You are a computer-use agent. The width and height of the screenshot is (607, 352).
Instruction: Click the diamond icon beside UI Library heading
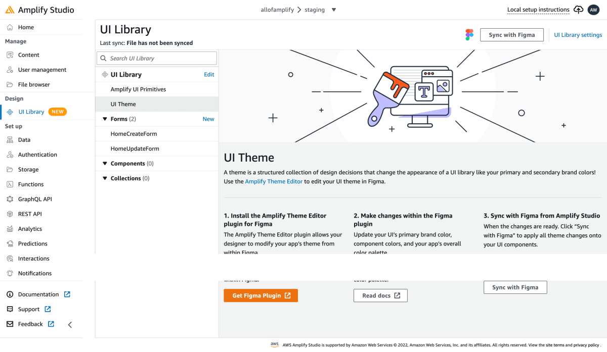tap(105, 75)
